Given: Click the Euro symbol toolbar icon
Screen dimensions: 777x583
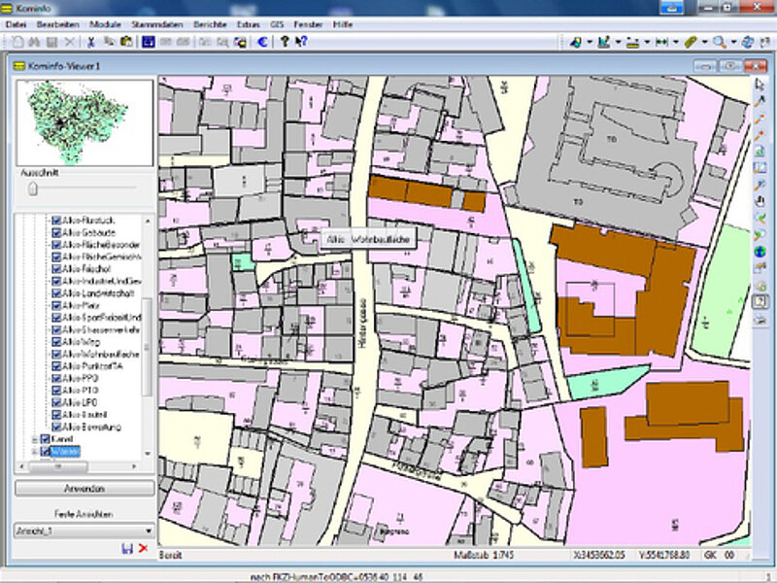Looking at the screenshot, I should 262,42.
